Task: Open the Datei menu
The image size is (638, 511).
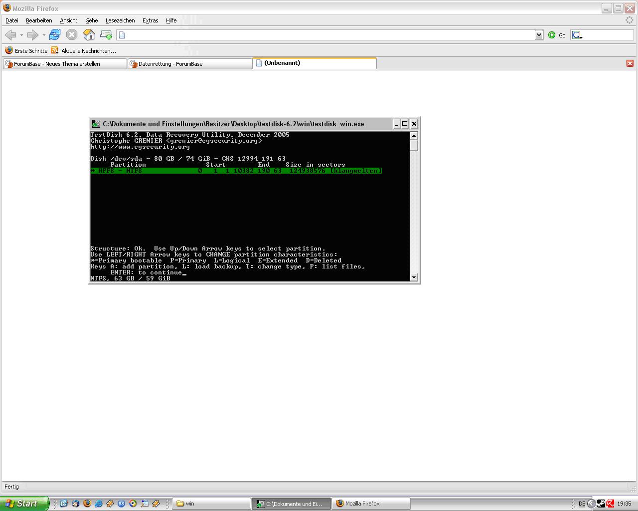Action: tap(12, 20)
